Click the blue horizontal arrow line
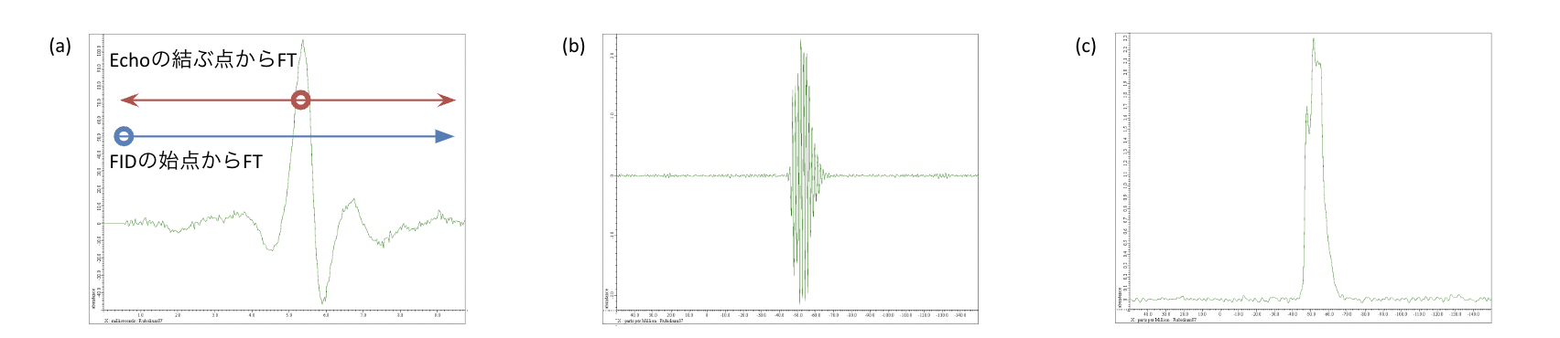The image size is (1560, 338). [284, 137]
